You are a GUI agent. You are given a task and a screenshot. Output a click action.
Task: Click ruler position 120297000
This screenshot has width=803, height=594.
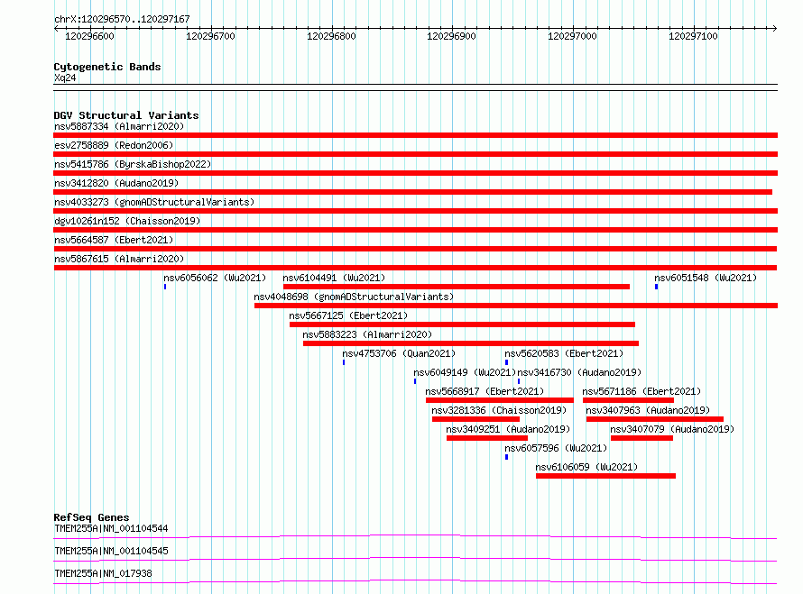(x=573, y=36)
